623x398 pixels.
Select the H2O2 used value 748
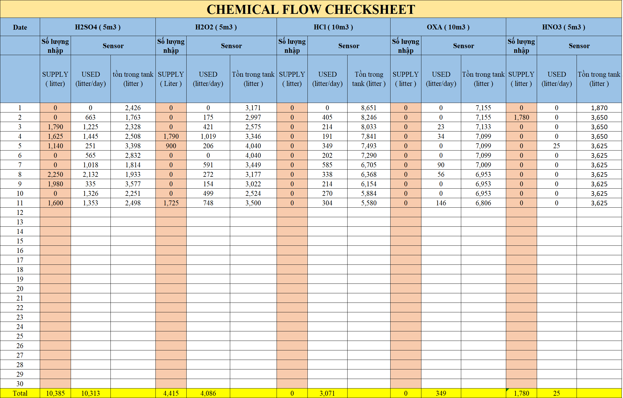coord(208,203)
